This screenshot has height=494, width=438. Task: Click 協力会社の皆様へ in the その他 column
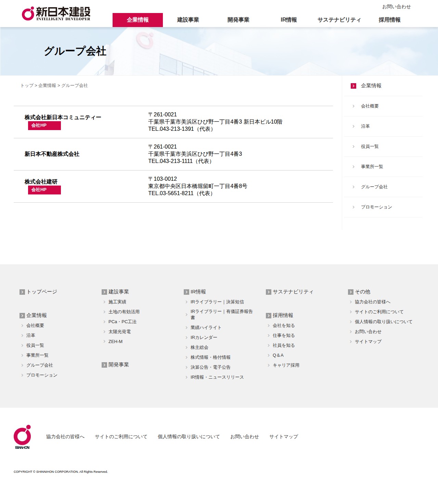373,302
